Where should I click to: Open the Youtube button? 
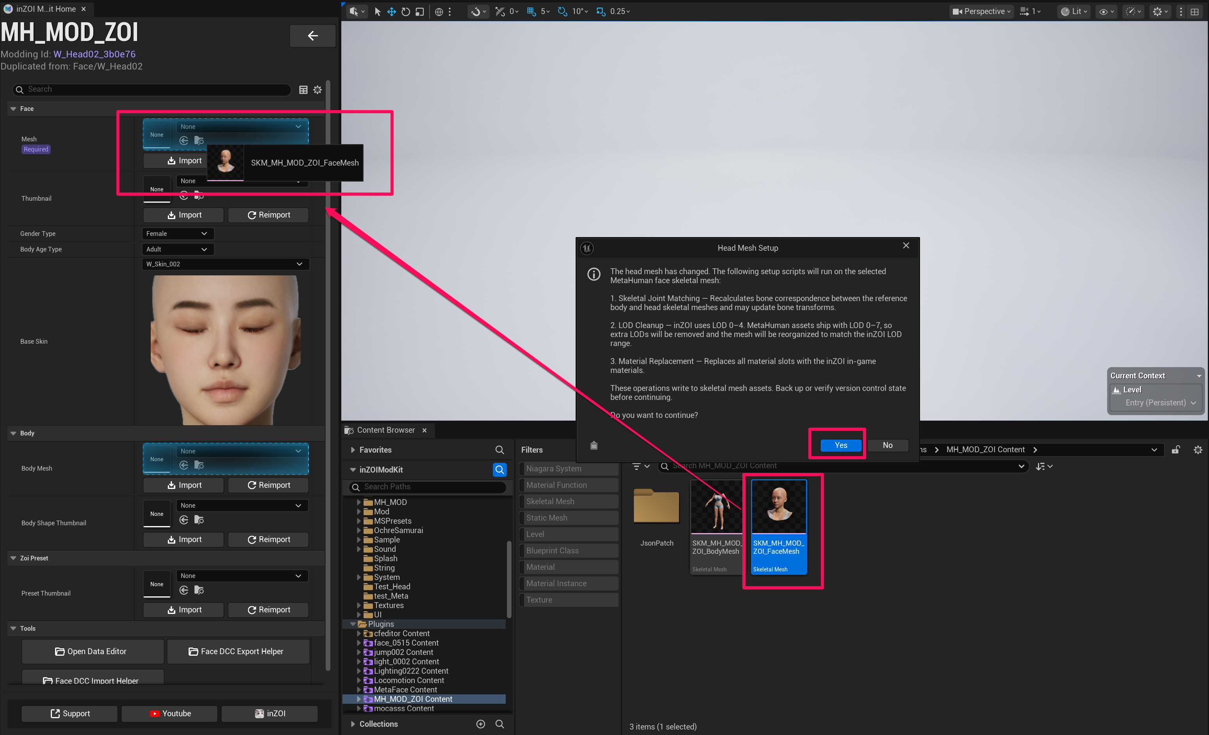pos(169,714)
